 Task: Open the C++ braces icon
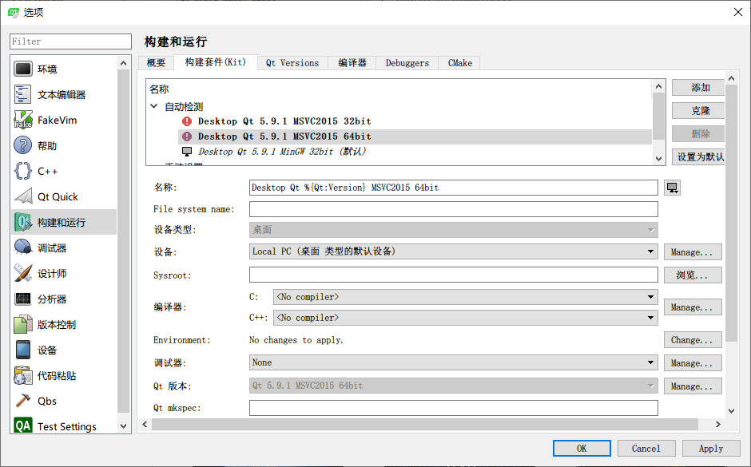tap(23, 171)
